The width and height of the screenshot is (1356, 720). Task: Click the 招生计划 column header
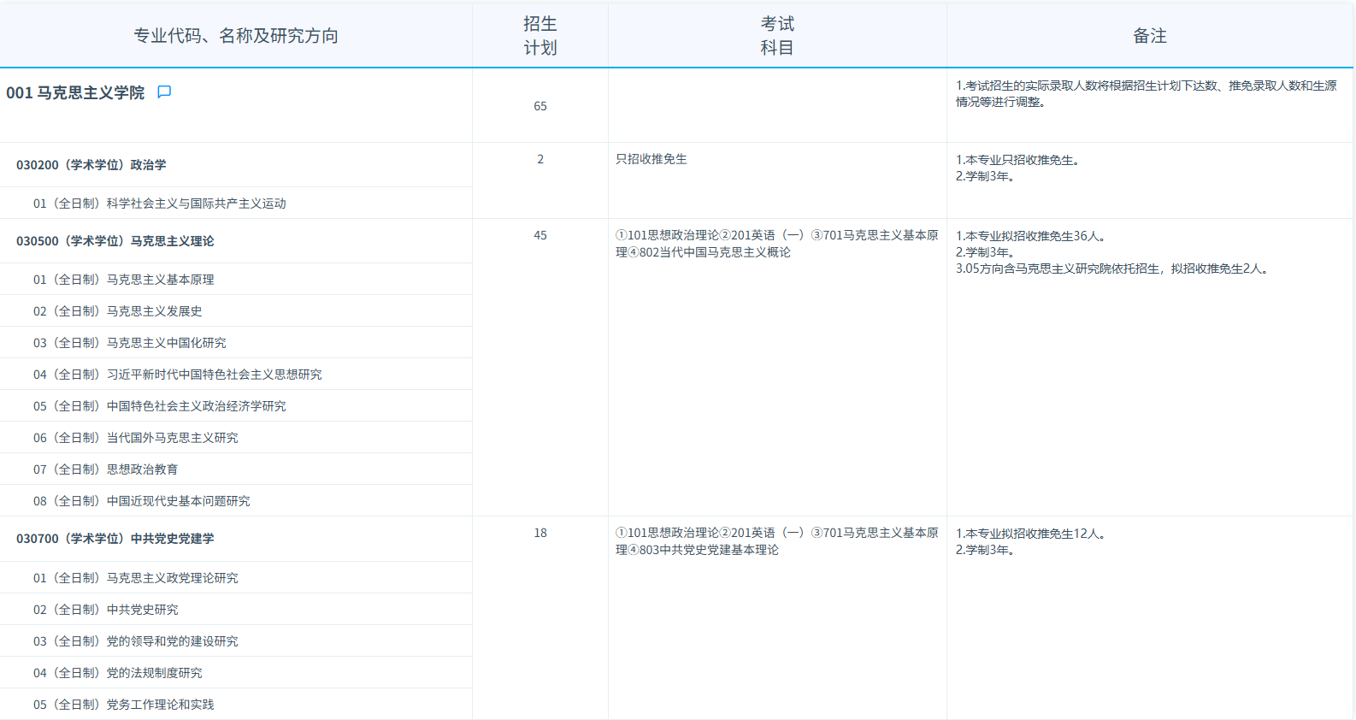(539, 36)
